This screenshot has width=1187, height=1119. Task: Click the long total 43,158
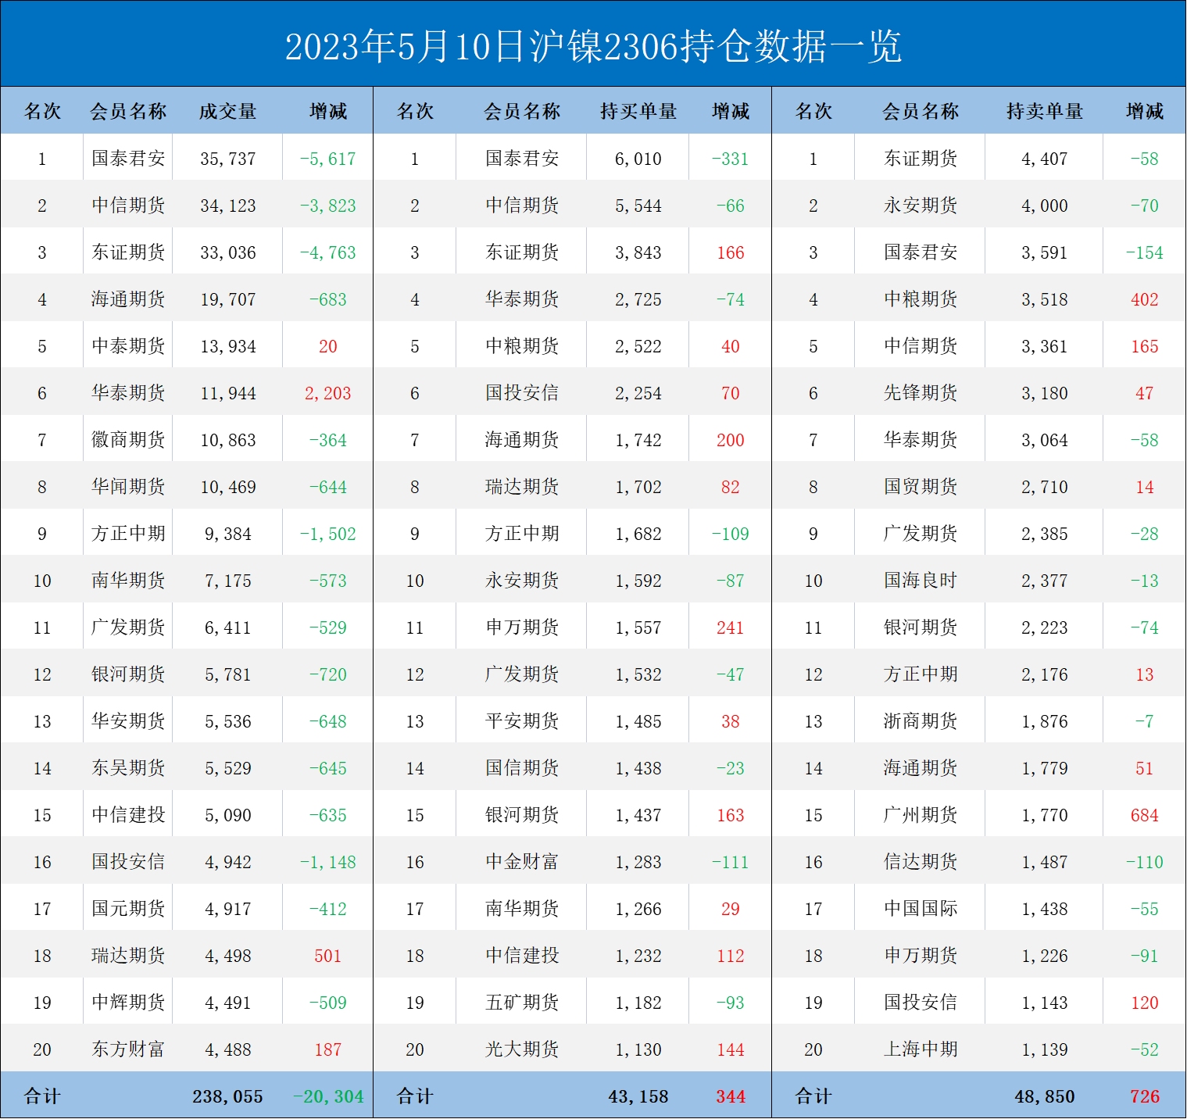coord(638,1096)
